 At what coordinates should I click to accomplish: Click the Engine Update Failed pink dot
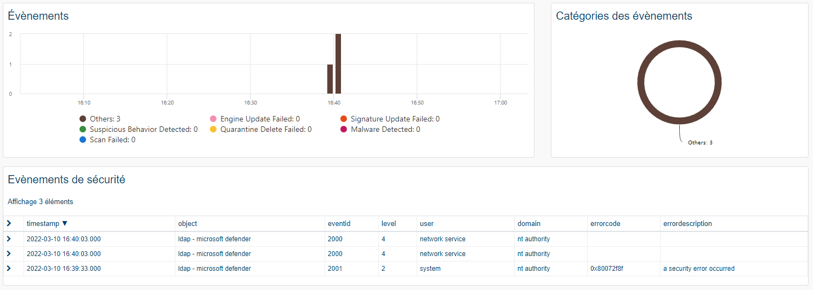point(213,119)
